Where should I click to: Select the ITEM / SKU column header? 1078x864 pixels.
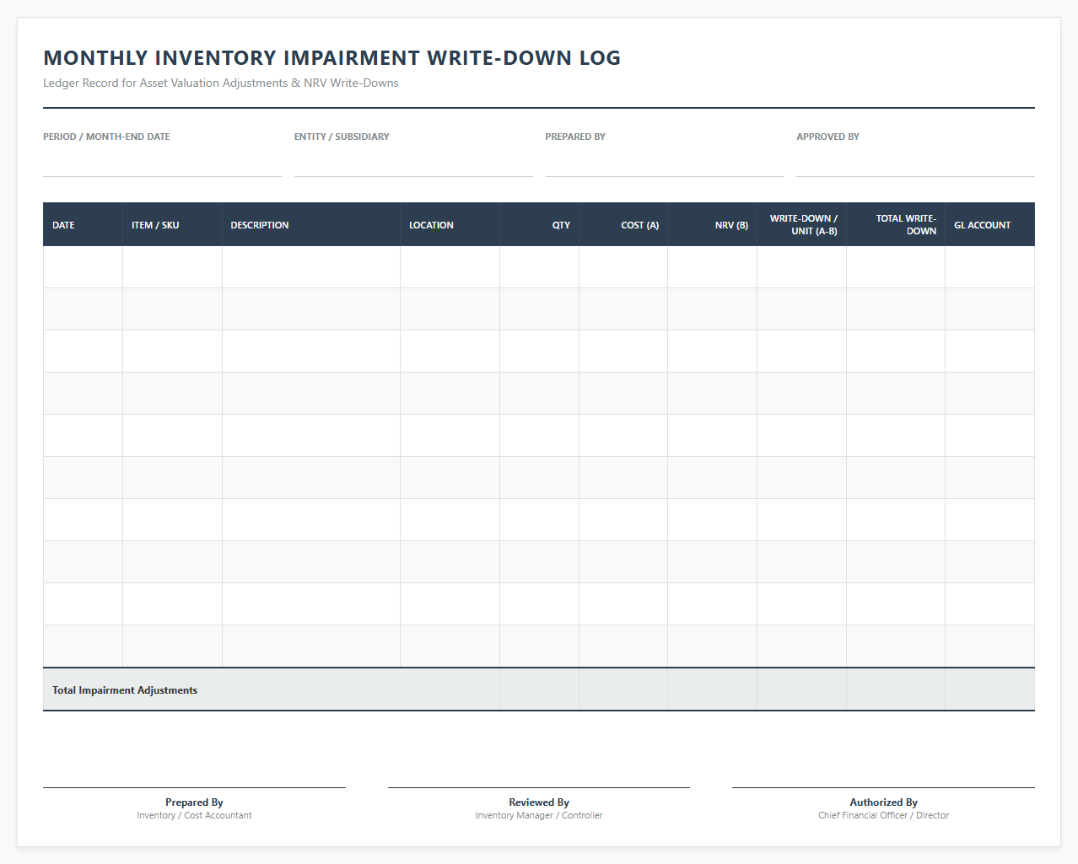(172, 225)
